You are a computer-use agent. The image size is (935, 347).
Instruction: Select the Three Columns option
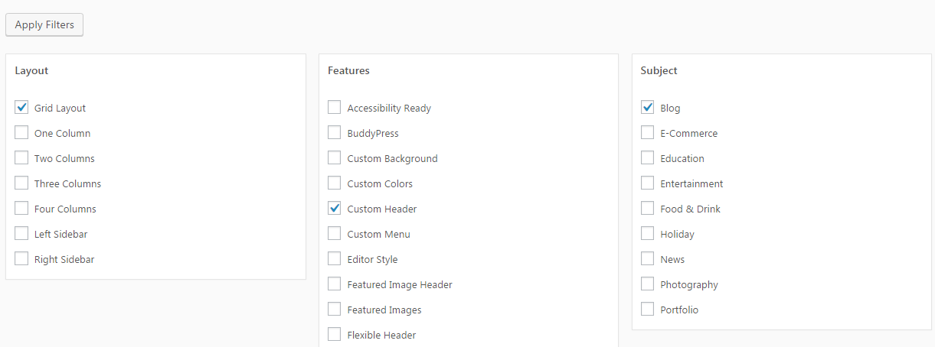(x=21, y=183)
